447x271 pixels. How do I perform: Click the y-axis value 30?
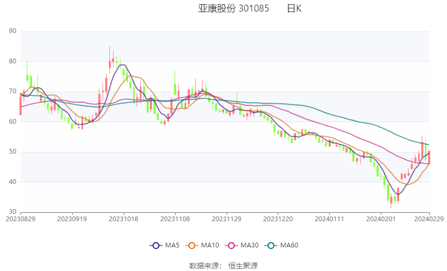(13, 212)
